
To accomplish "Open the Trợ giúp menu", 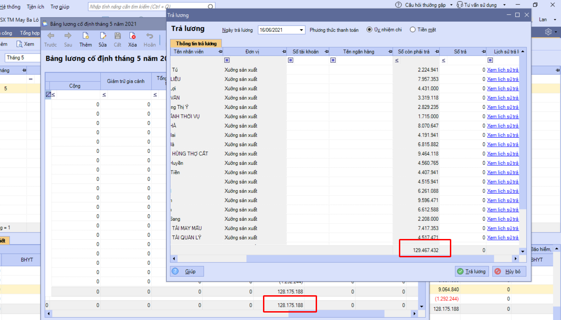I will (60, 6).
